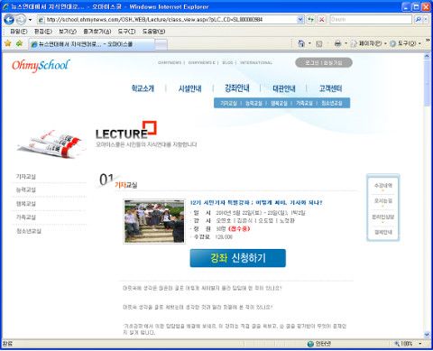Select the 오마이스쿨 browser tab
This screenshot has width=433, height=351.
[92, 44]
